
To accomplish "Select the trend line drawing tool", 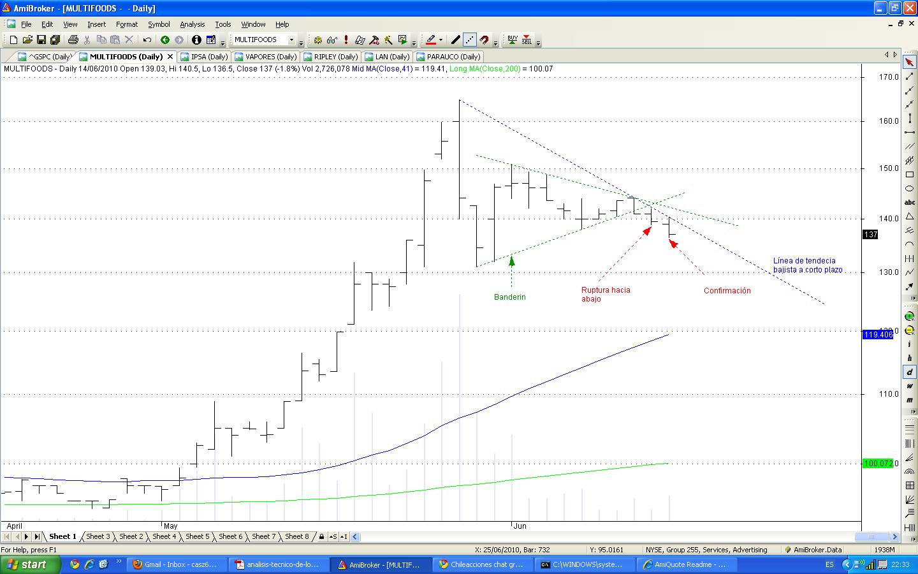I will click(x=910, y=77).
